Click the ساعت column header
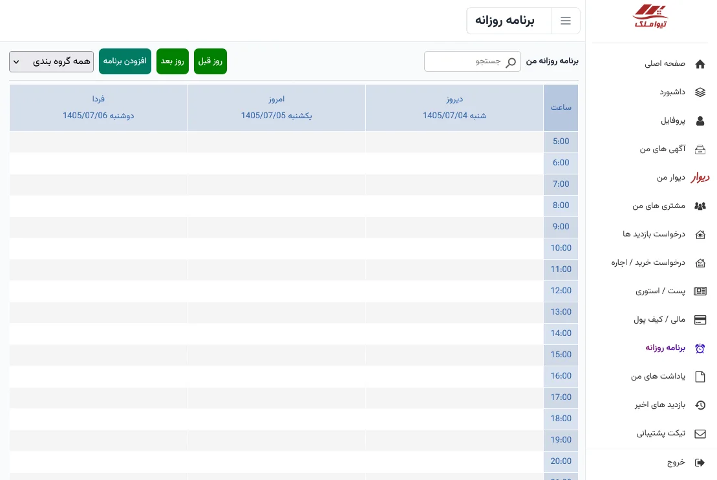 (x=561, y=108)
